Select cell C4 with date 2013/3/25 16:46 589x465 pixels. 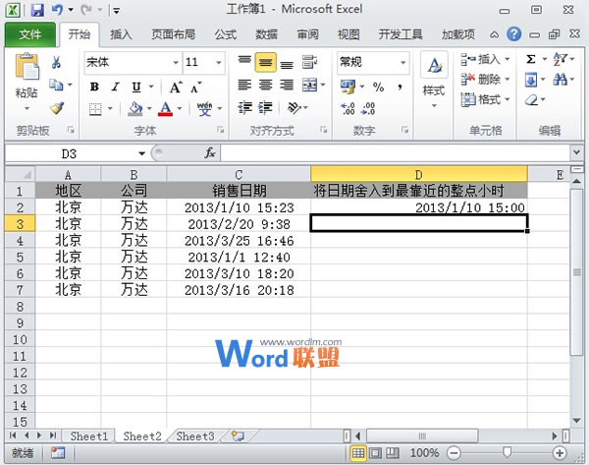click(239, 240)
